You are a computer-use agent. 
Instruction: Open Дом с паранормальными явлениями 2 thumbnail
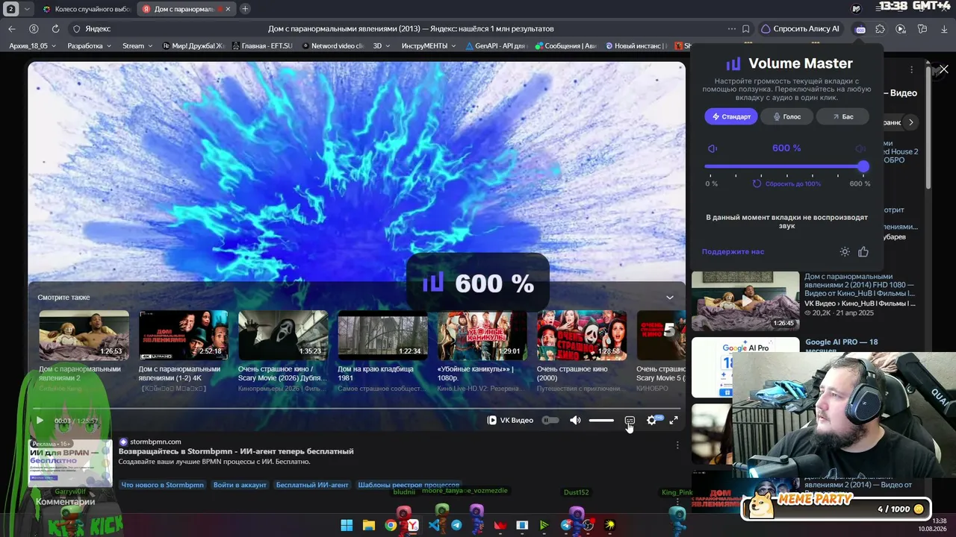(x=84, y=335)
